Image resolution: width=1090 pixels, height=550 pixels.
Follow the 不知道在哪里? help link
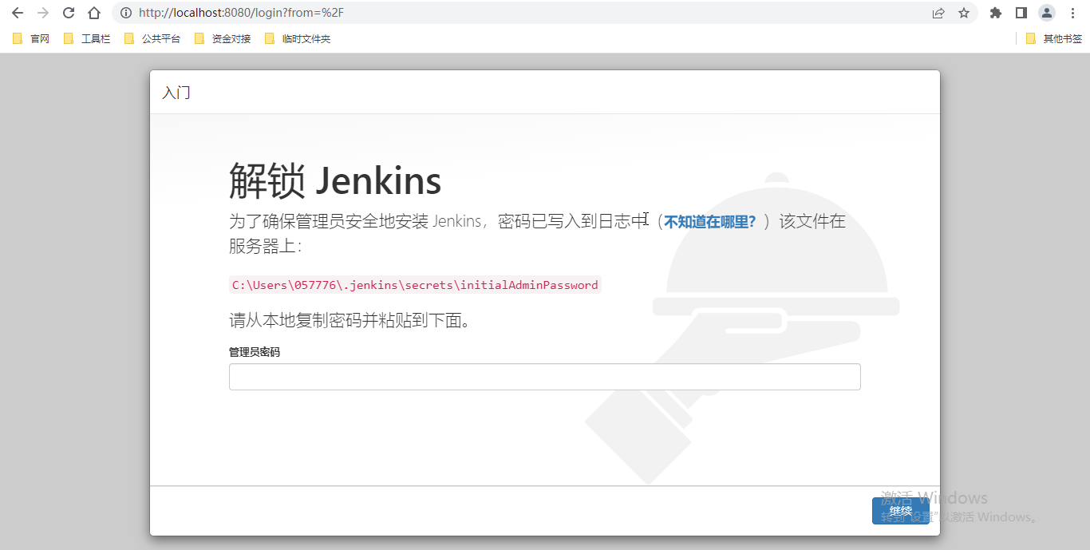point(709,221)
